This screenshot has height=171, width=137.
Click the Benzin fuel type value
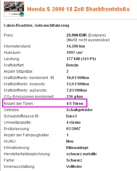tap(72, 65)
